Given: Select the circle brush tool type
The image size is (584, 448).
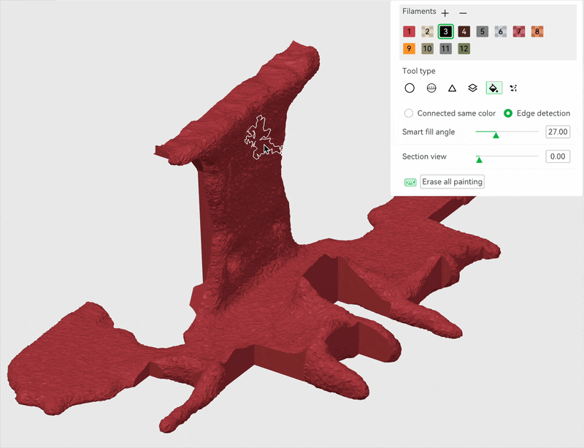Looking at the screenshot, I should coord(410,88).
